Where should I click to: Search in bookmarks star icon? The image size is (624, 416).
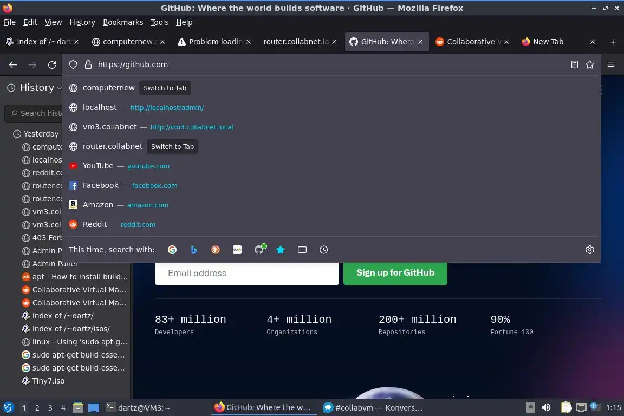281,250
